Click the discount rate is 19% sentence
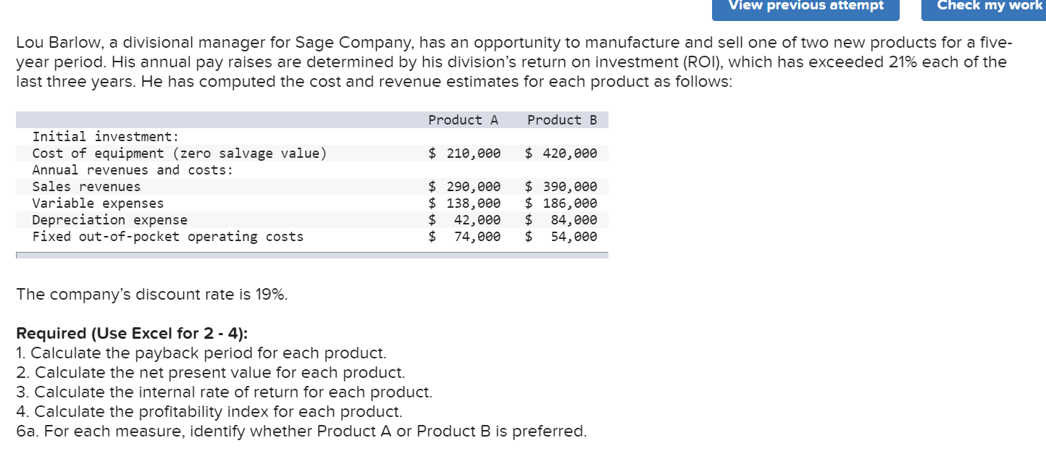 (x=152, y=295)
